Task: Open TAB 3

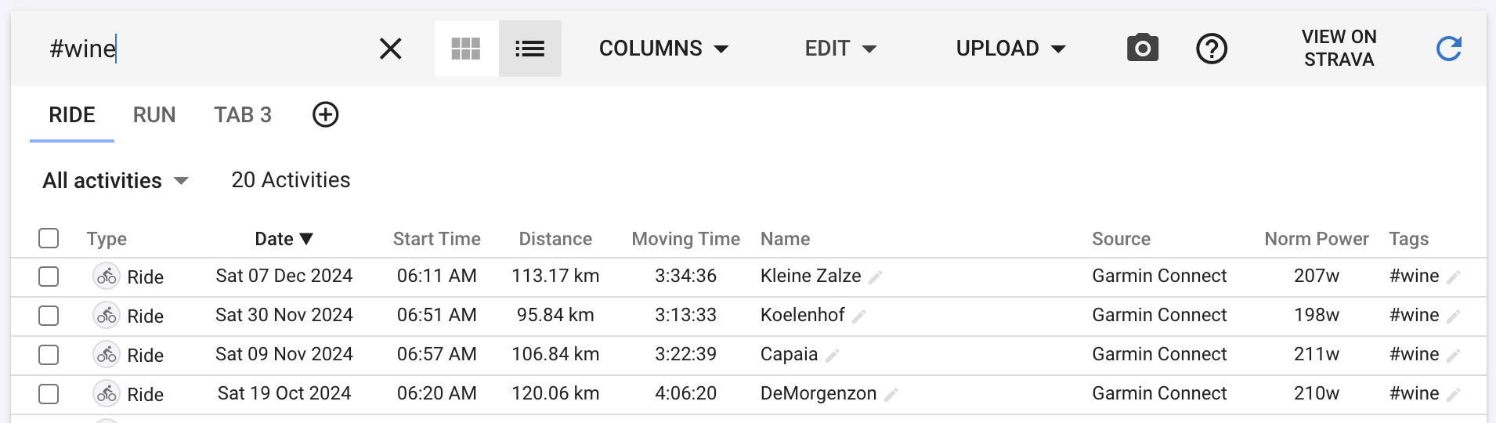Action: (243, 115)
